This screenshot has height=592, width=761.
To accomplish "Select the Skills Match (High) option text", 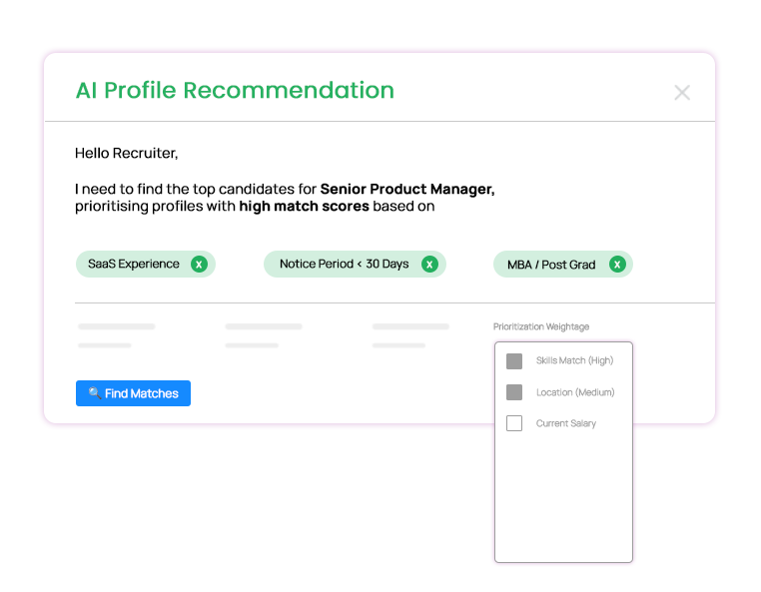I will [x=574, y=361].
